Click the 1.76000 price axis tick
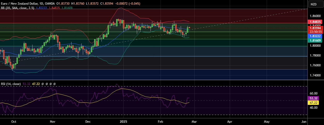The image size is (324, 125). pyautogui.click(x=315, y=65)
